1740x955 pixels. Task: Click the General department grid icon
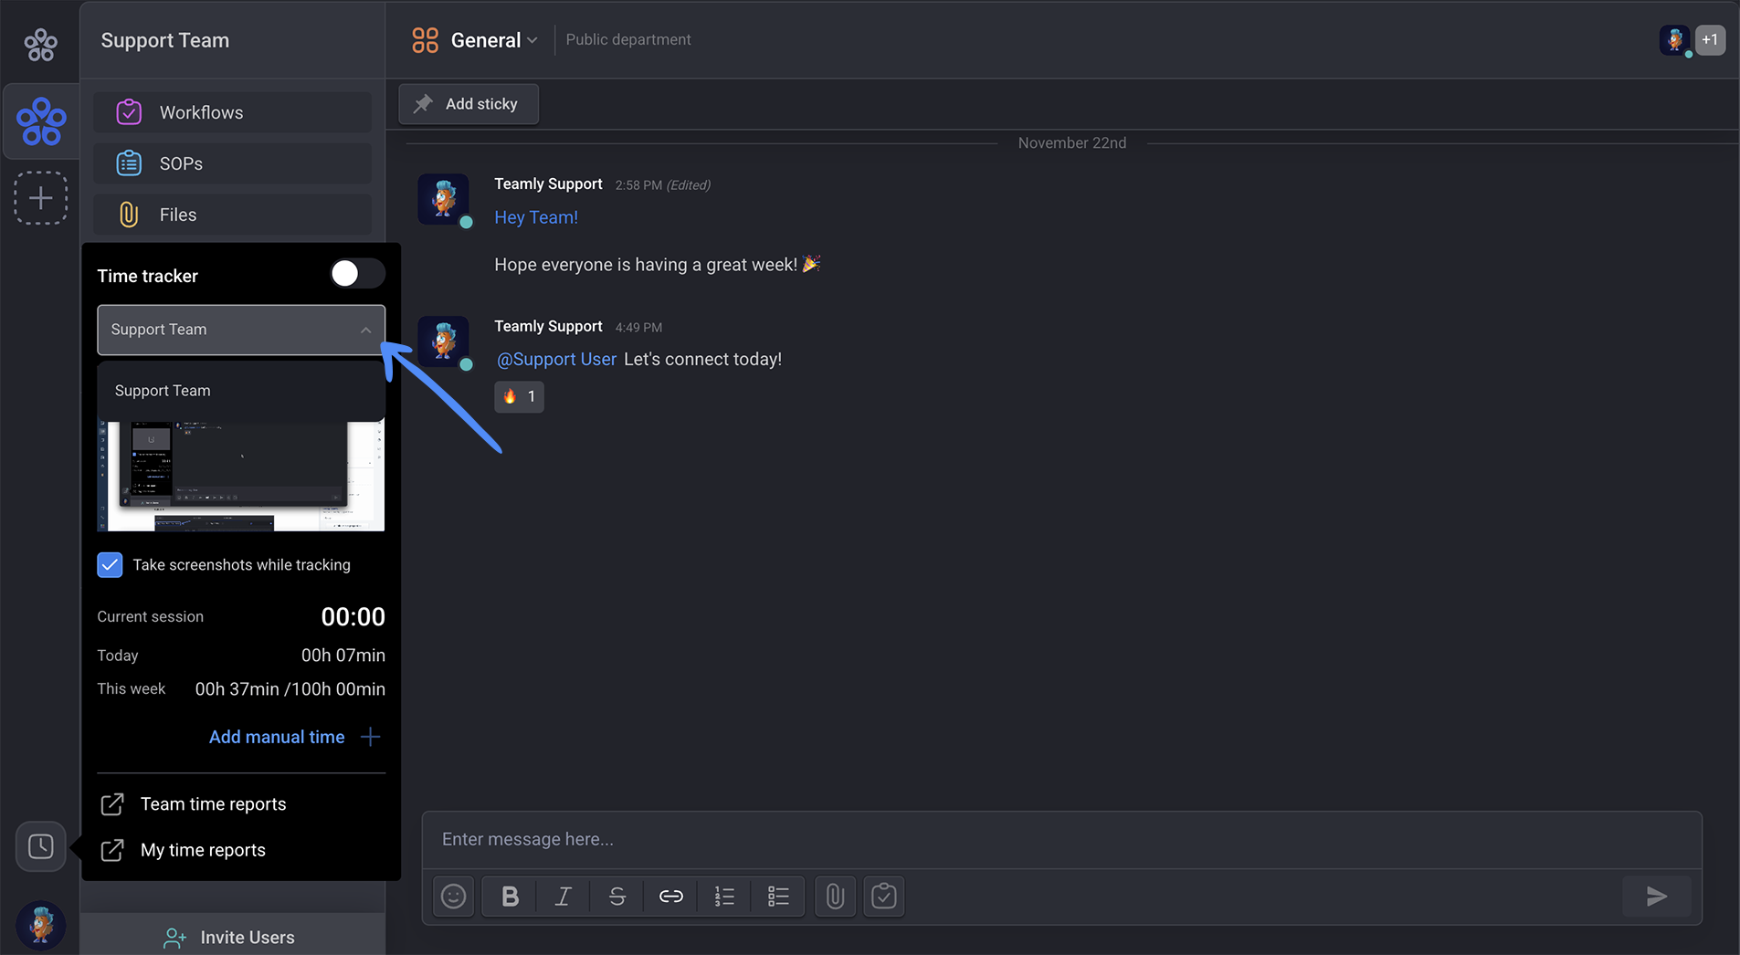[425, 40]
